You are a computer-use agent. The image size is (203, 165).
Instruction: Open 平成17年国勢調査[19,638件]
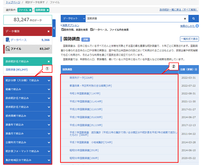(x=86, y=117)
